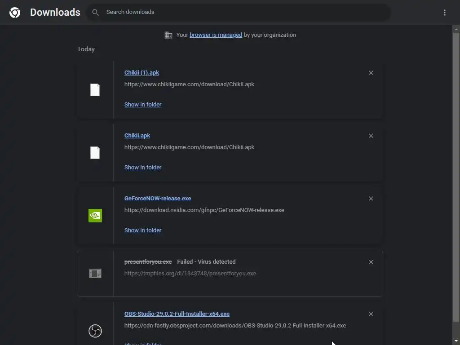
Task: Remove GeForceNOW-release.exe from the list
Action: [x=371, y=199]
